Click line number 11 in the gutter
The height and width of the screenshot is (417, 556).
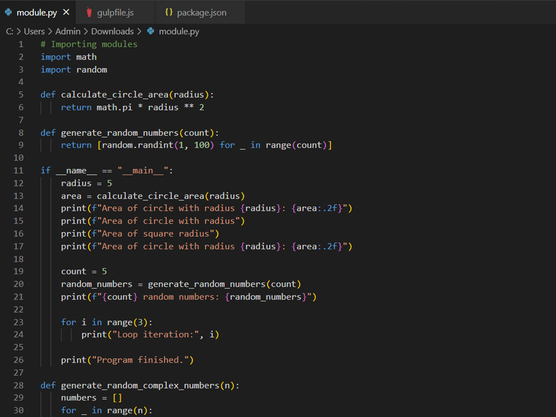coord(19,171)
